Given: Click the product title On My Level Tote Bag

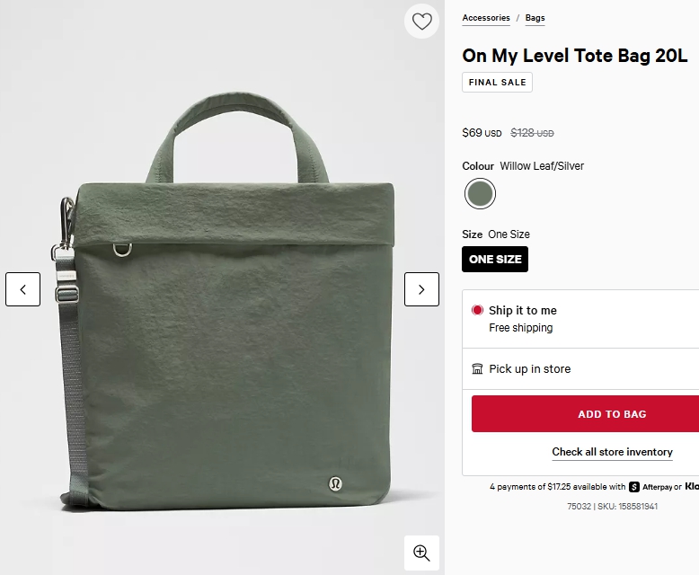Looking at the screenshot, I should tap(574, 55).
